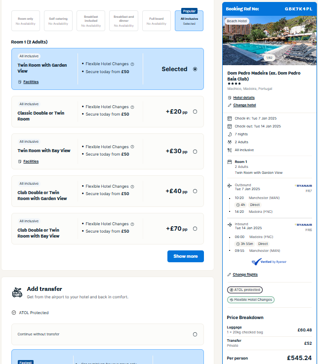
Task: Click the Change flights link
Action: [x=245, y=275]
